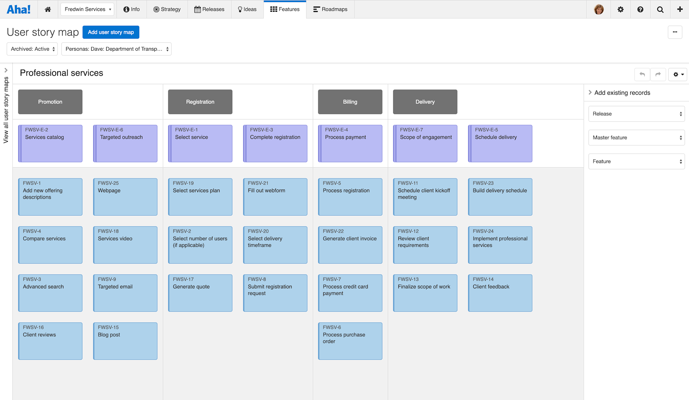
Task: Click the search magnifier icon
Action: tap(660, 9)
